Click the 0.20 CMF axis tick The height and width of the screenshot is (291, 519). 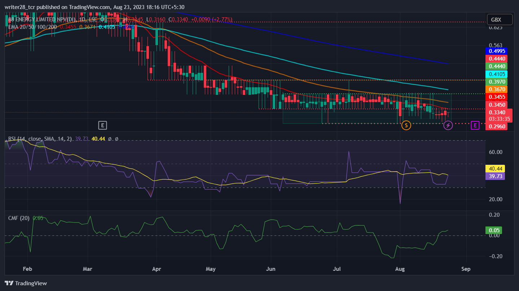[494, 215]
